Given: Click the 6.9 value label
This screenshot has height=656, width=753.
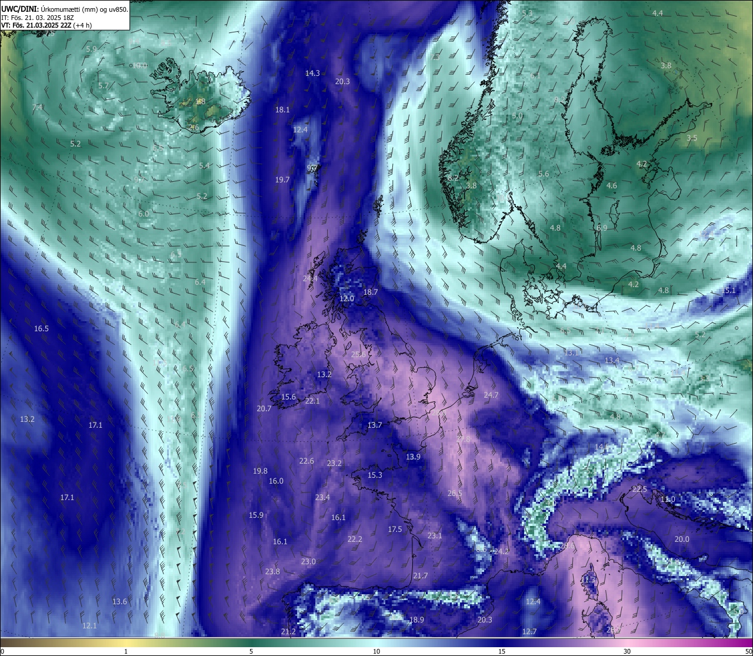Looking at the screenshot, I should (x=602, y=228).
